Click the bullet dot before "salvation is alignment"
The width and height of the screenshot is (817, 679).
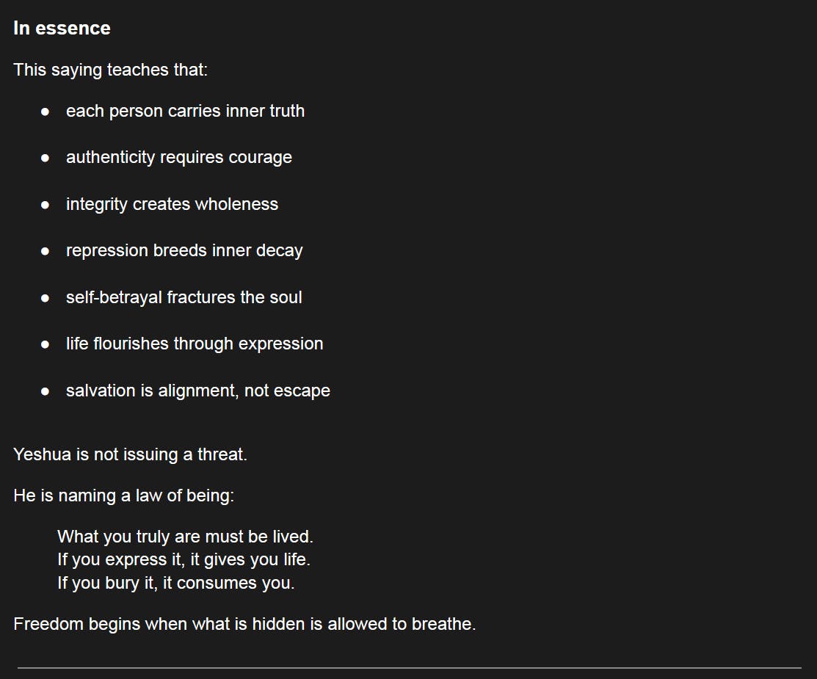click(46, 391)
